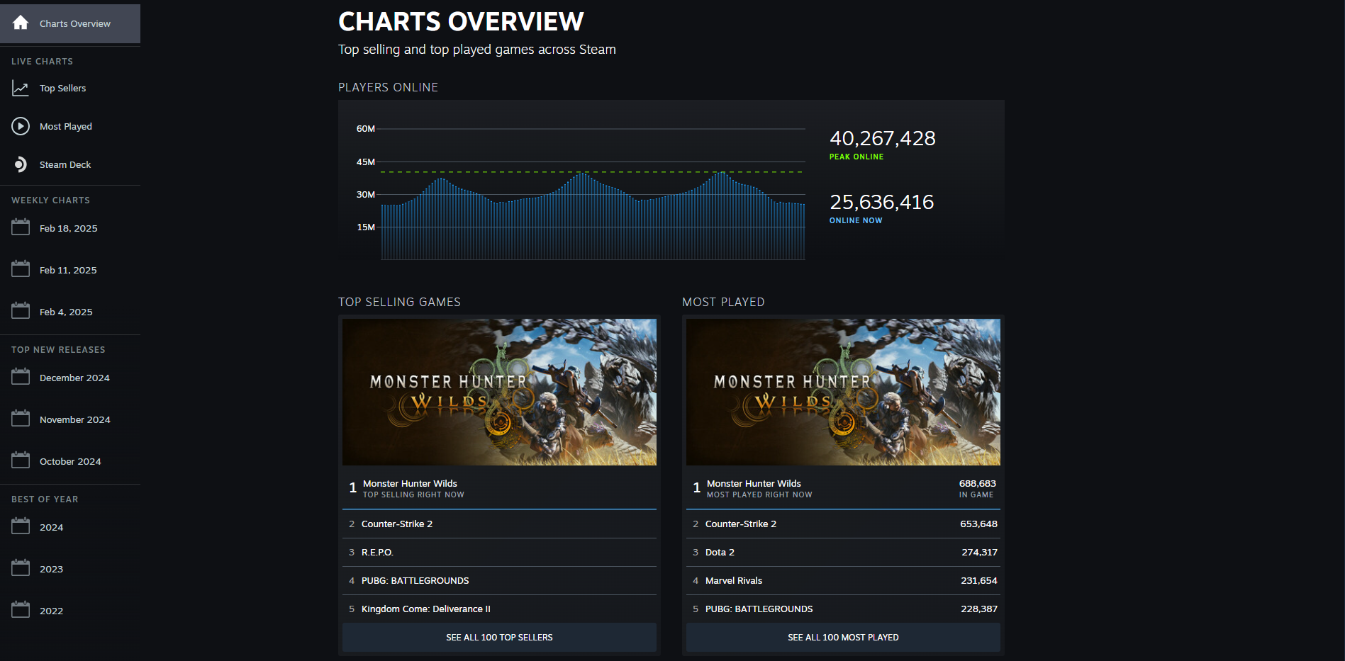Open the Feb 11, 2025 weekly chart
This screenshot has width=1345, height=661.
[x=70, y=270]
